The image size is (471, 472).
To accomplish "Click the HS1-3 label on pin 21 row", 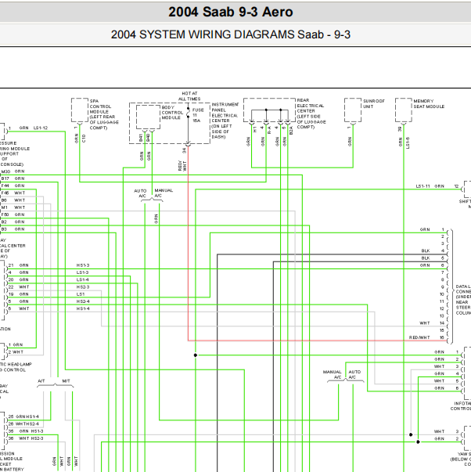I will (83, 265).
